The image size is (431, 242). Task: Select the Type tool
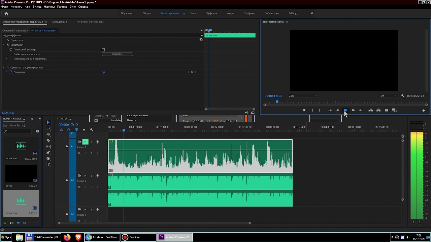48,164
